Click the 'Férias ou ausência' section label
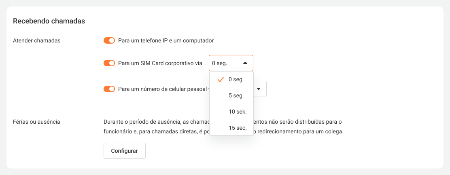 coord(36,122)
